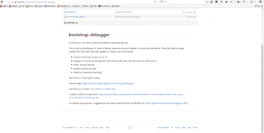
Task: Open the Security footer link
Action: point(95,127)
